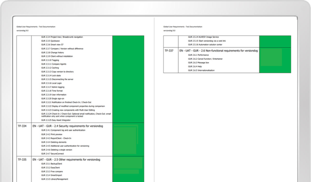
Task: Click GUR 2.4.3 ReportClient - Check-In
Action: (x=56, y=138)
